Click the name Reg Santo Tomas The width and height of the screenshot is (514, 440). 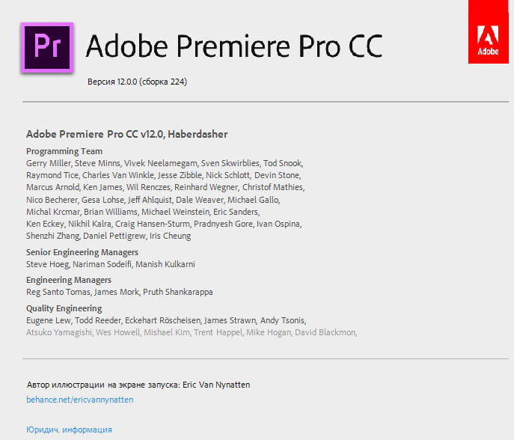[58, 292]
